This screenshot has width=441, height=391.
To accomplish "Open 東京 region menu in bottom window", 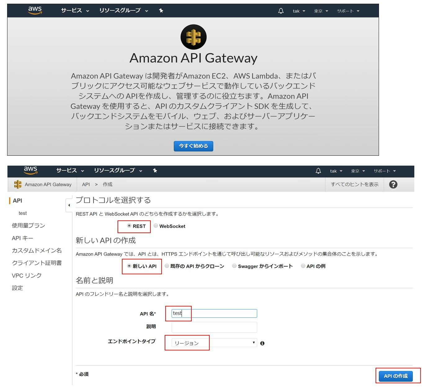I will 358,171.
